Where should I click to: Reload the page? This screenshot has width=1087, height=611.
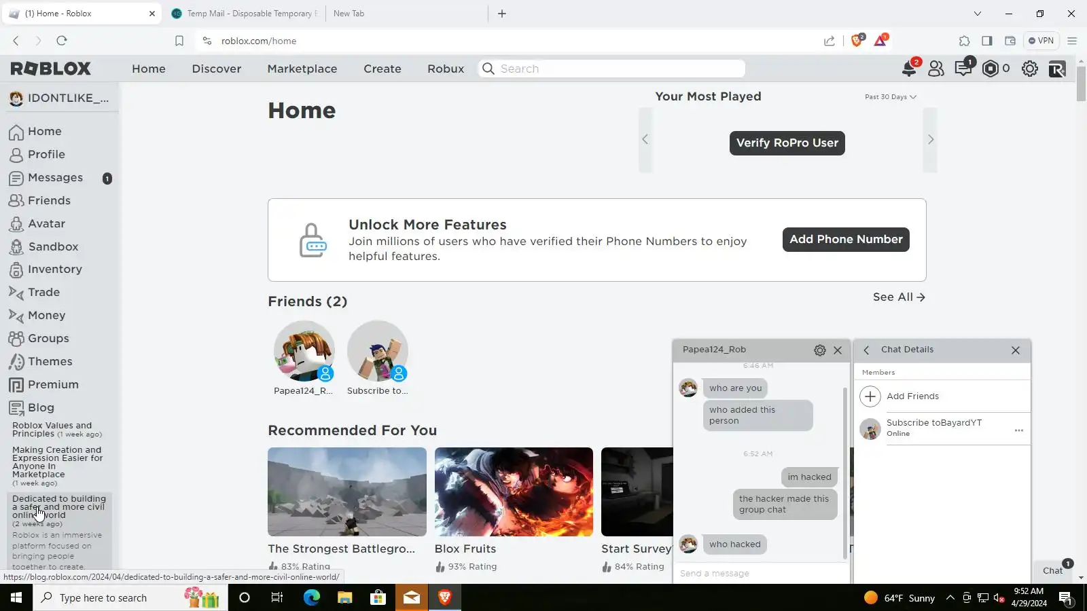[62, 41]
